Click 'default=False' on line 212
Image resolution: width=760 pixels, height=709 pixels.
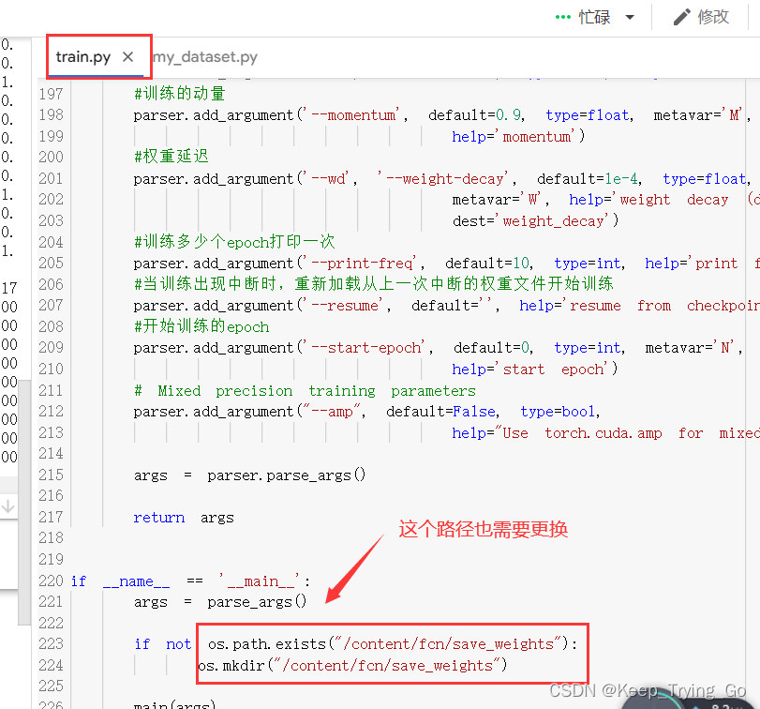click(442, 412)
